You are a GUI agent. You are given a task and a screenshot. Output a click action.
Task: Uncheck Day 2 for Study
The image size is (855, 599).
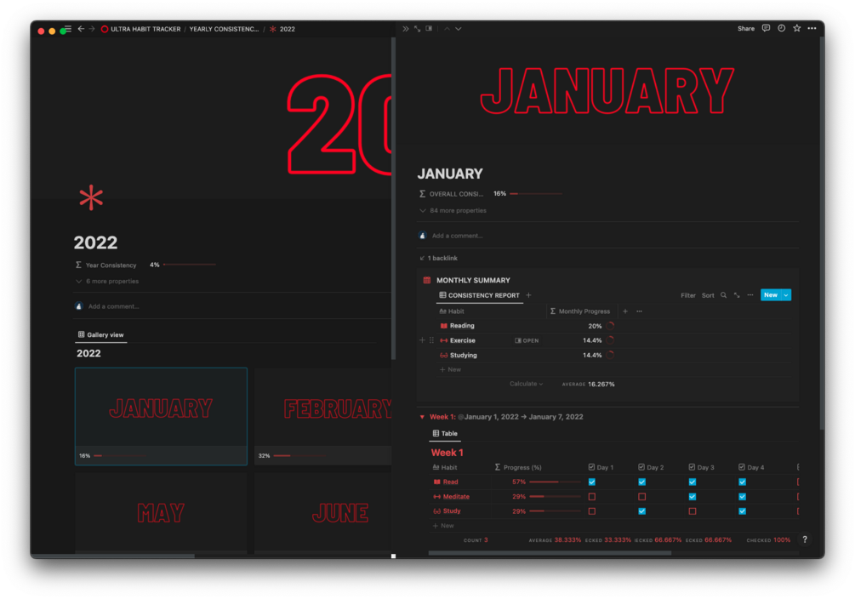coord(641,511)
